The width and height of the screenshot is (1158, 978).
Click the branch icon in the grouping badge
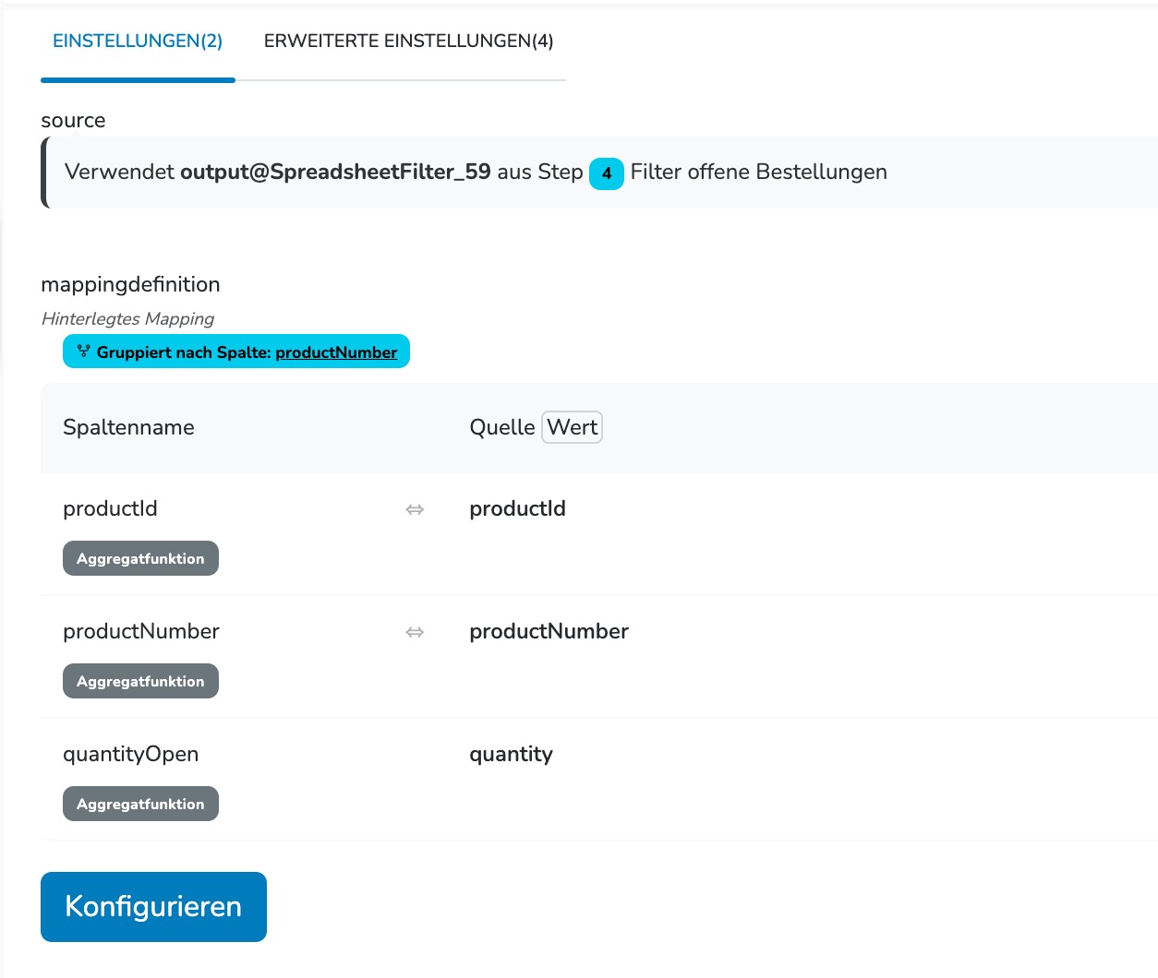[84, 352]
